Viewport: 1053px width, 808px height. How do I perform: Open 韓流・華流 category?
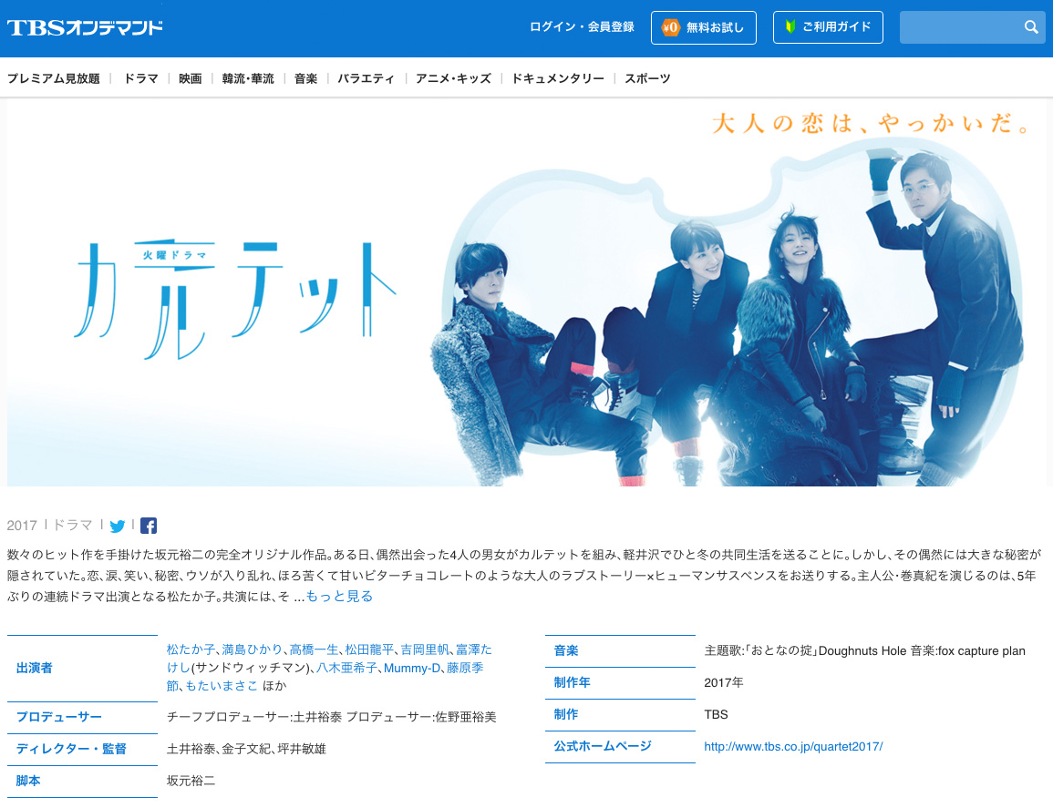point(248,78)
